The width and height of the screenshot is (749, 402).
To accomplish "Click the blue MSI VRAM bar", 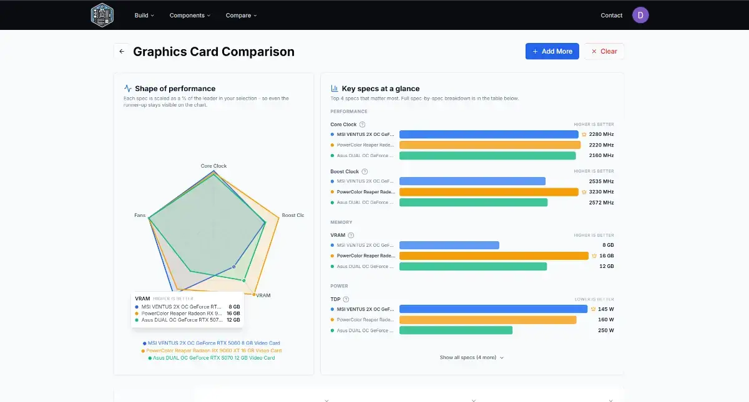I will point(449,245).
